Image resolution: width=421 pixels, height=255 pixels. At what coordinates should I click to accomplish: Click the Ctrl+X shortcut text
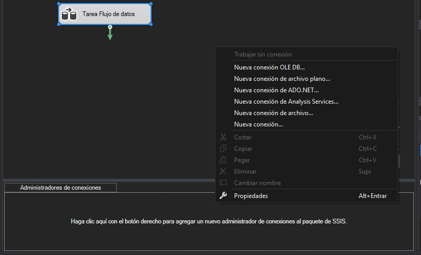368,137
